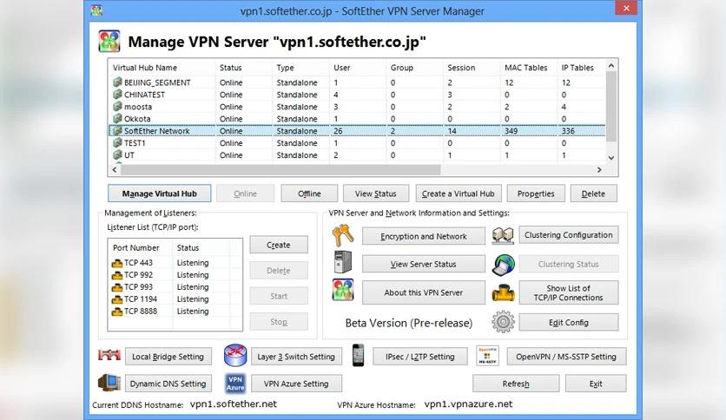Click right arrow of horizontal hub list scrollbar
Image resolution: width=726 pixels, height=420 pixels.
tap(599, 170)
